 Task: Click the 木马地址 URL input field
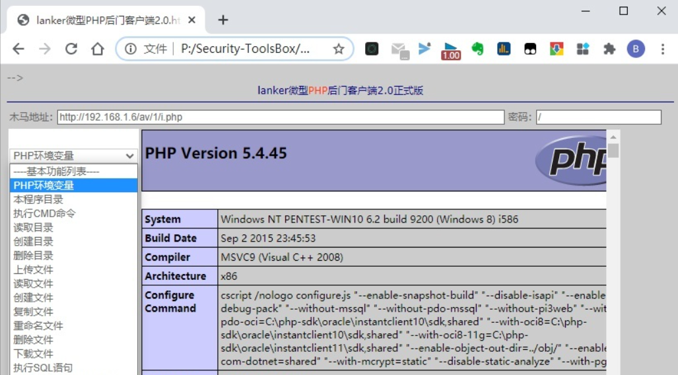pyautogui.click(x=281, y=117)
